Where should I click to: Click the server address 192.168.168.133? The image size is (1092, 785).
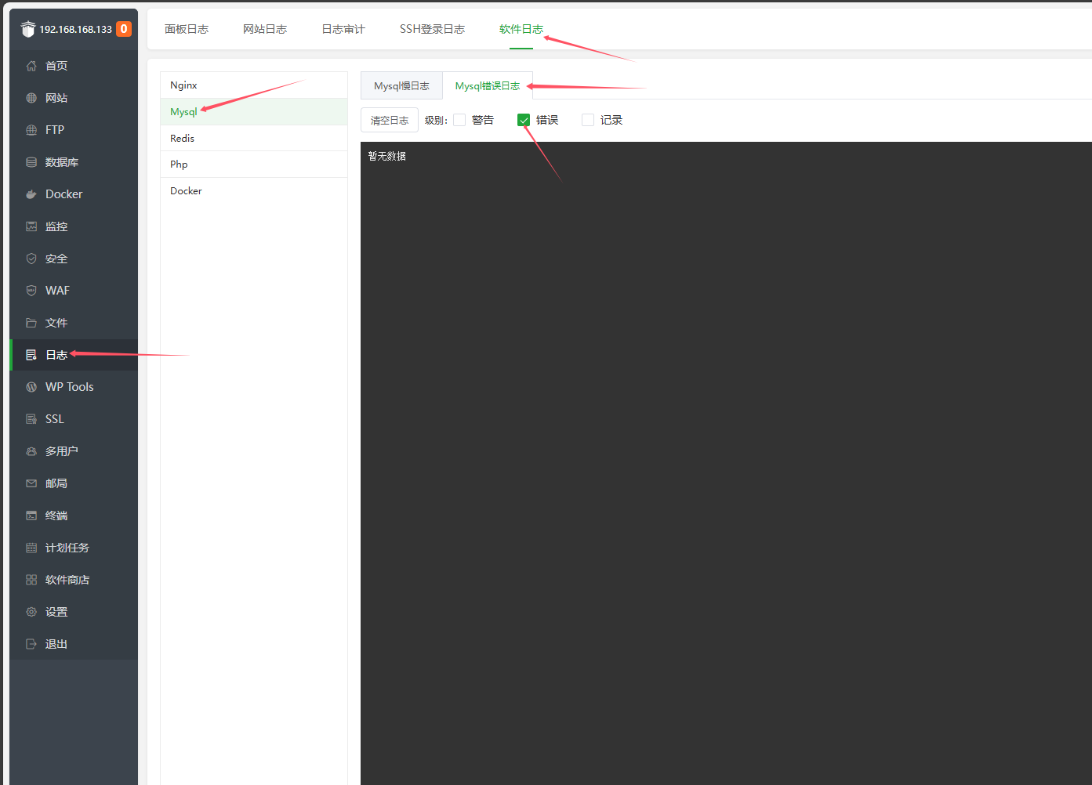pyautogui.click(x=76, y=30)
